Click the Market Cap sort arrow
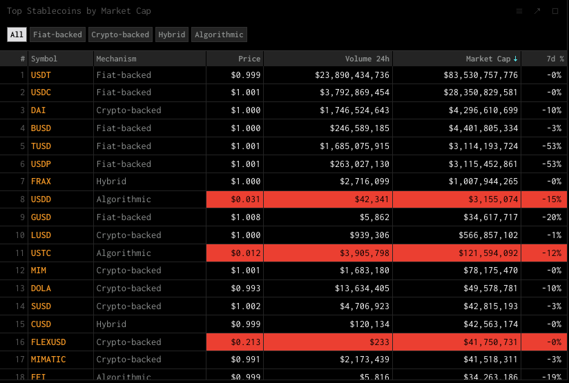Screen dimensions: 569x383 click(x=516, y=59)
